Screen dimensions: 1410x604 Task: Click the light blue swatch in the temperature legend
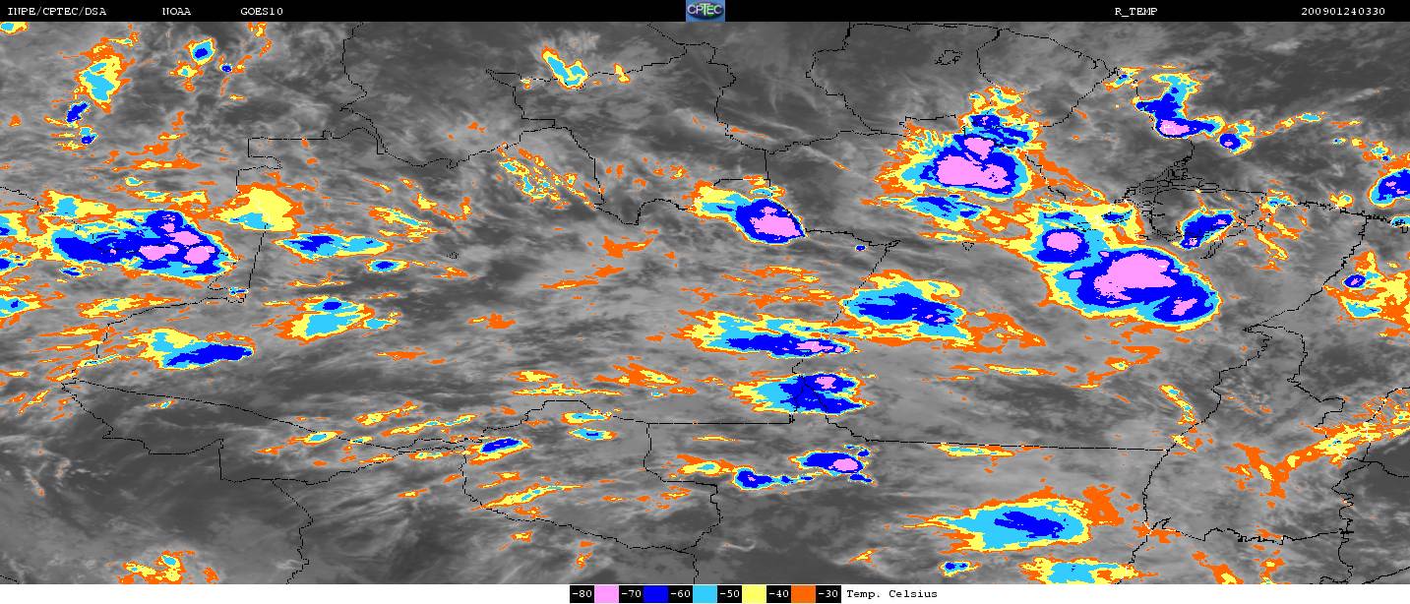pos(705,594)
